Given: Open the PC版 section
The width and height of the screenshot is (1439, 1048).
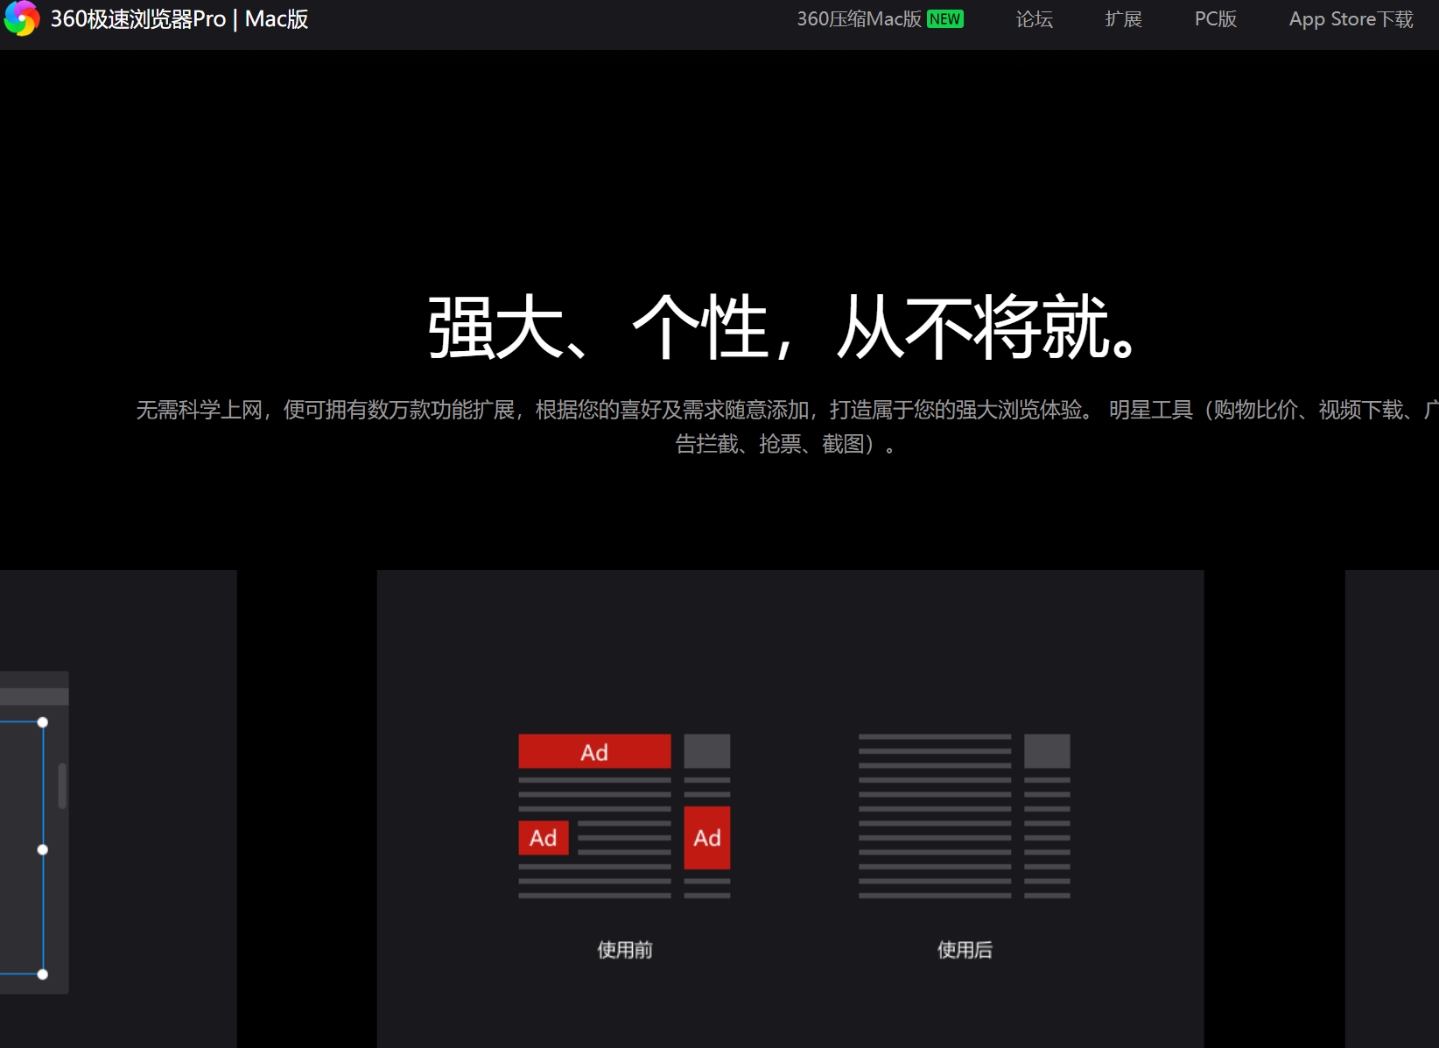Looking at the screenshot, I should tap(1215, 18).
